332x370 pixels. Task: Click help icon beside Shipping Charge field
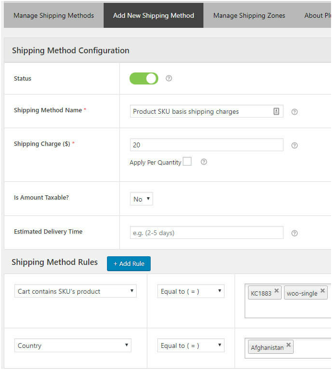pos(295,145)
